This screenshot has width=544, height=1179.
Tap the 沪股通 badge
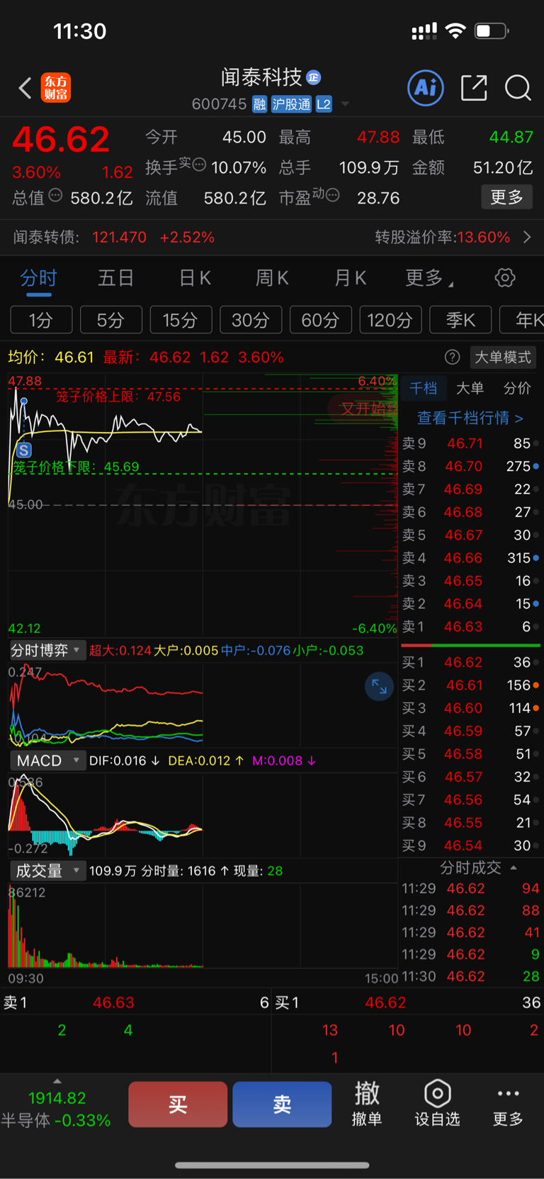[291, 104]
